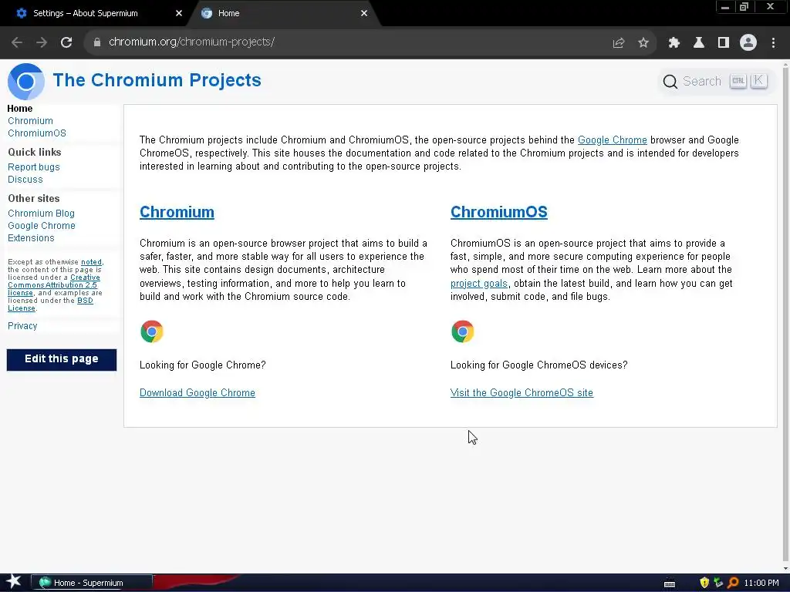This screenshot has height=592, width=790.
Task: Open the Creative Commons Attribution 2.5 license link
Action: [x=52, y=285]
